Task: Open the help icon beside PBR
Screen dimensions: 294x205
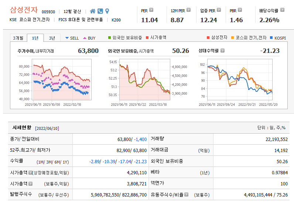Action: (240, 10)
